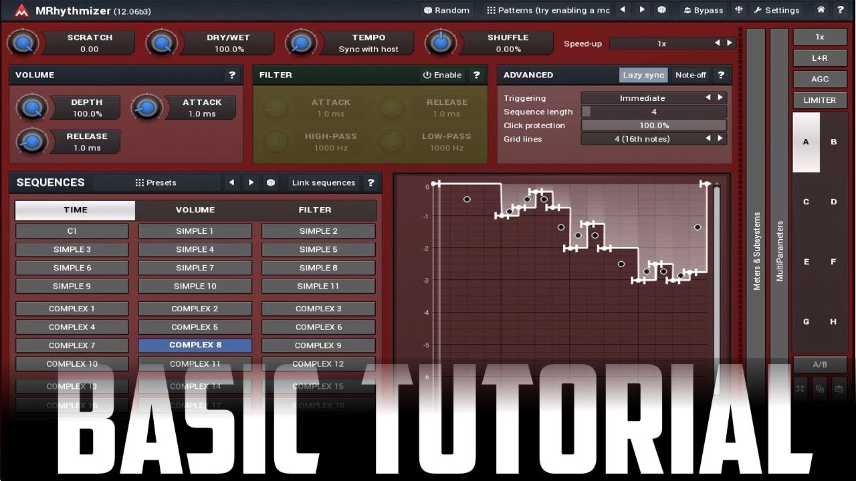Select the C1 sequence
The height and width of the screenshot is (481, 856).
tap(72, 231)
